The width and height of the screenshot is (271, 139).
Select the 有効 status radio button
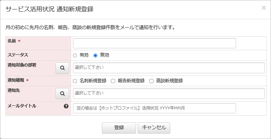tap(75, 56)
